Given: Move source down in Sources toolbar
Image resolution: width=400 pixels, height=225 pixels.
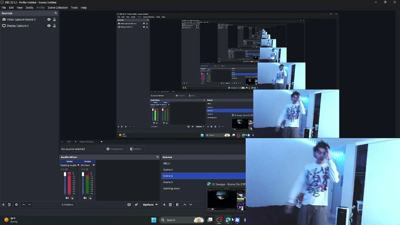Looking at the screenshot, I should tap(29, 205).
